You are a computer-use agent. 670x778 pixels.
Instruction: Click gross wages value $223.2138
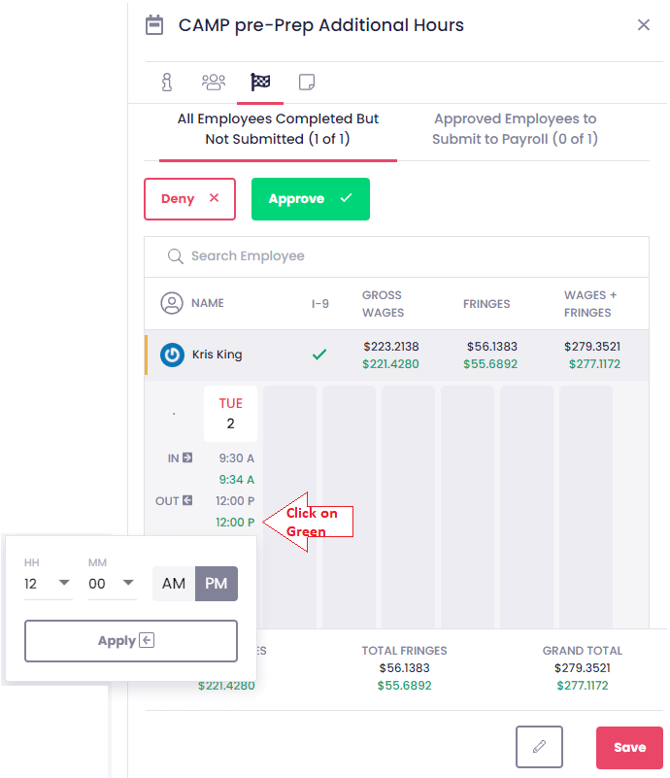pos(390,347)
